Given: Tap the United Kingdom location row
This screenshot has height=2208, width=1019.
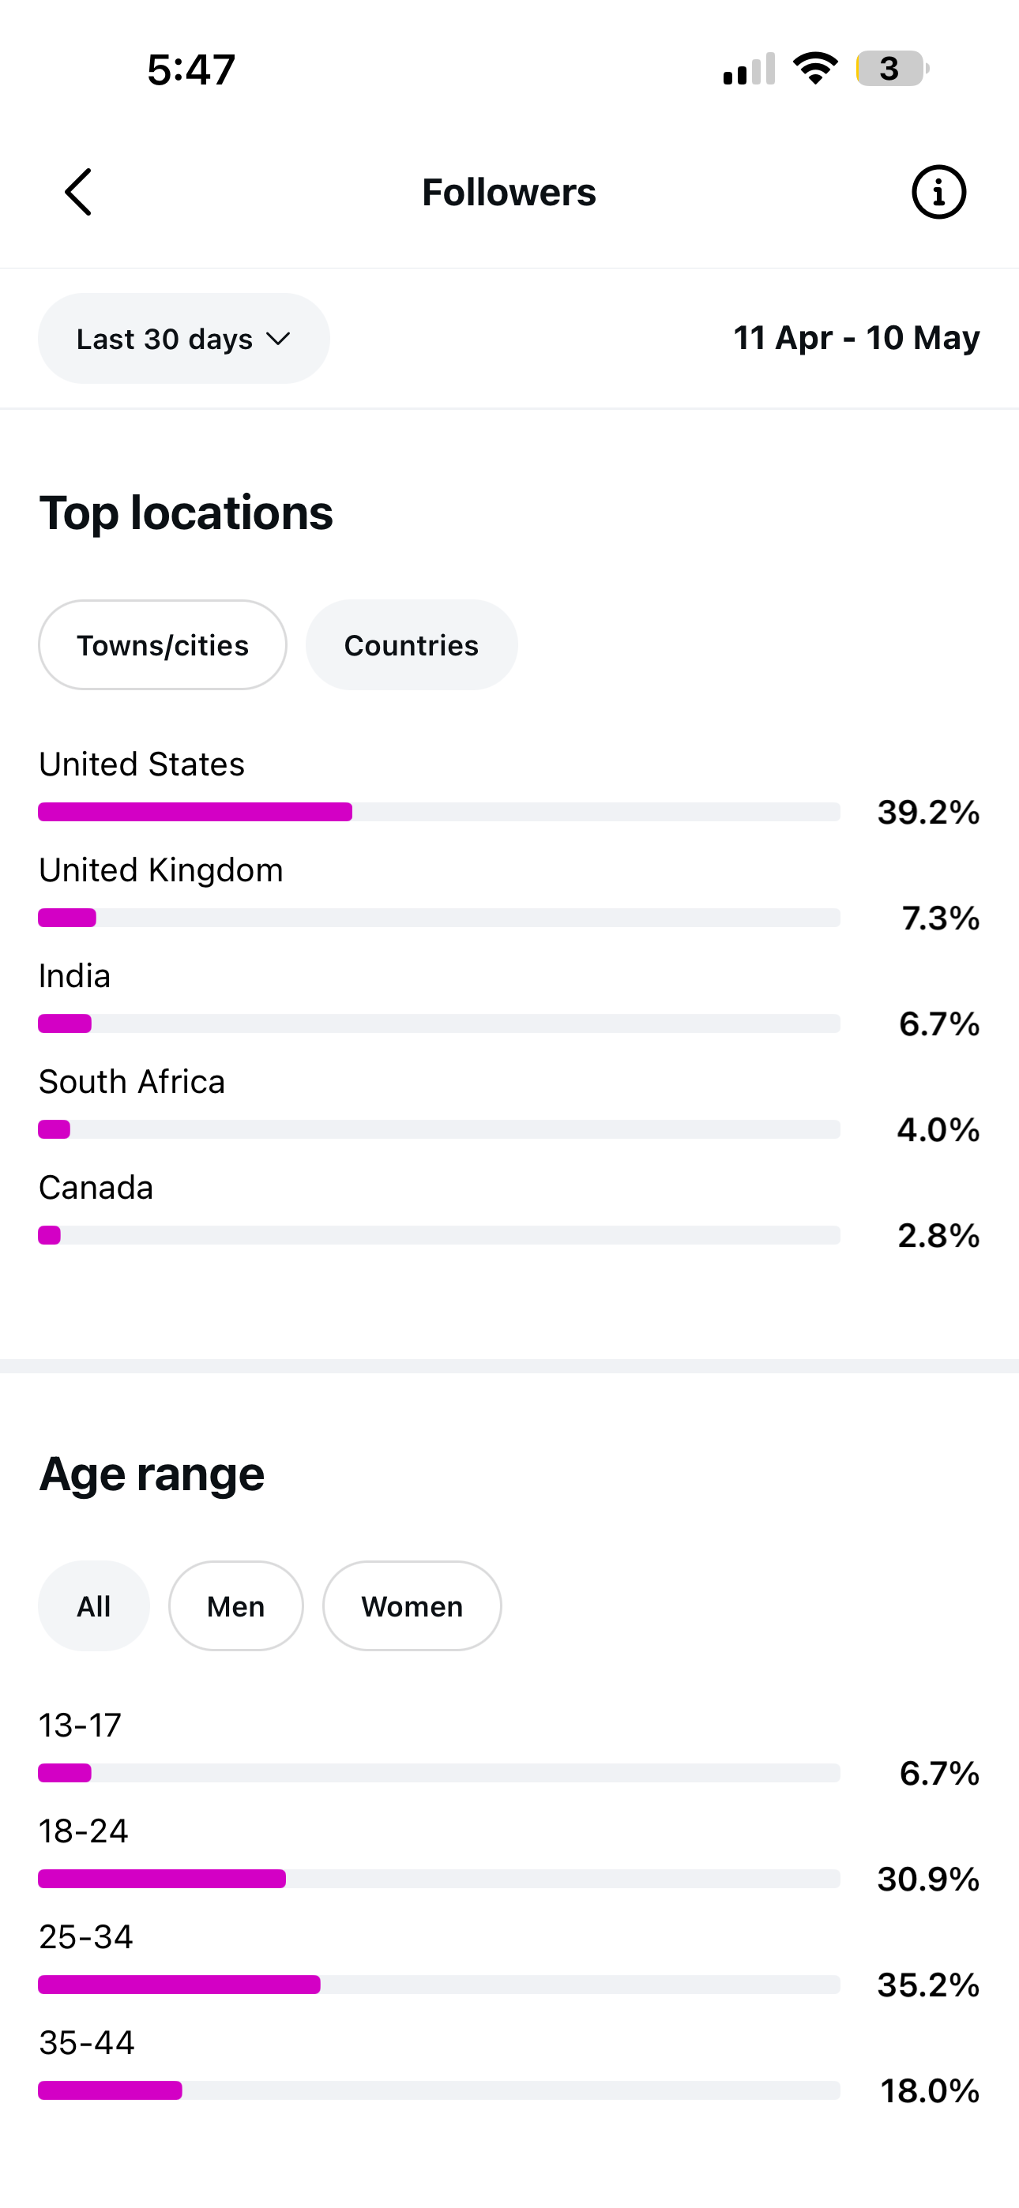Looking at the screenshot, I should click(x=509, y=893).
